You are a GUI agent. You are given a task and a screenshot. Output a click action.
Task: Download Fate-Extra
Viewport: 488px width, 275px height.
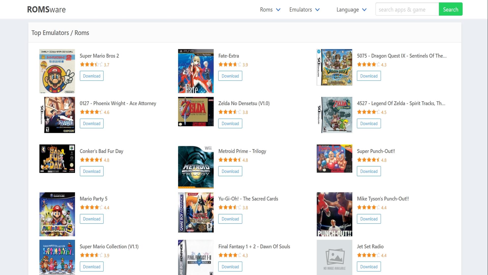pyautogui.click(x=230, y=76)
